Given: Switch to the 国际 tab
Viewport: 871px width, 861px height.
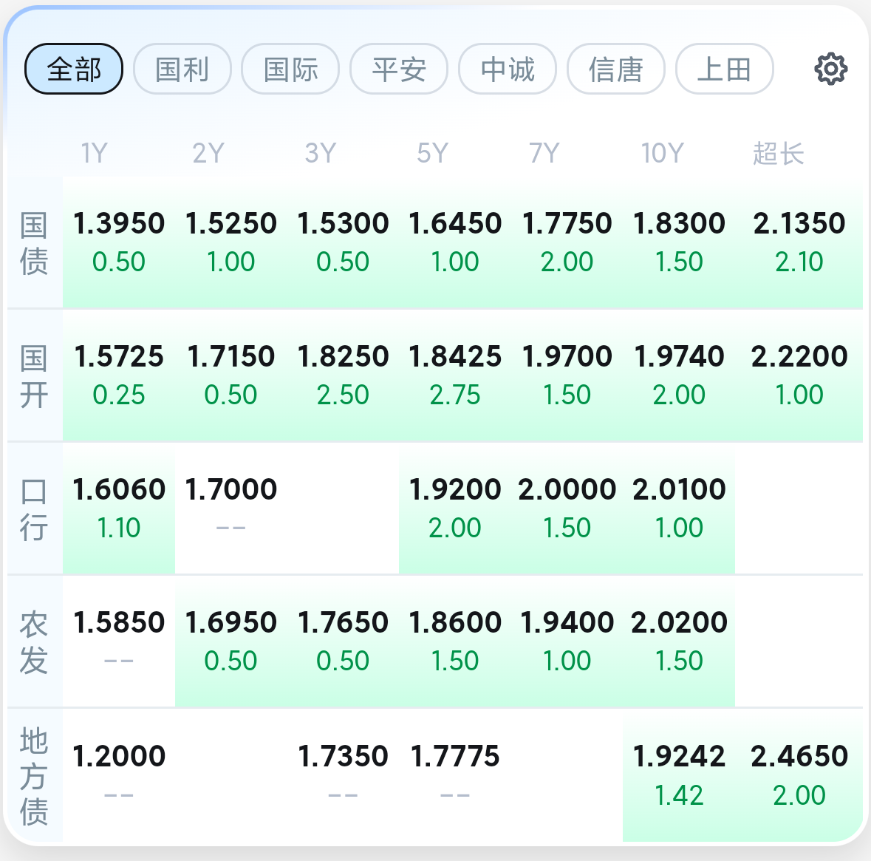Looking at the screenshot, I should click(x=290, y=69).
